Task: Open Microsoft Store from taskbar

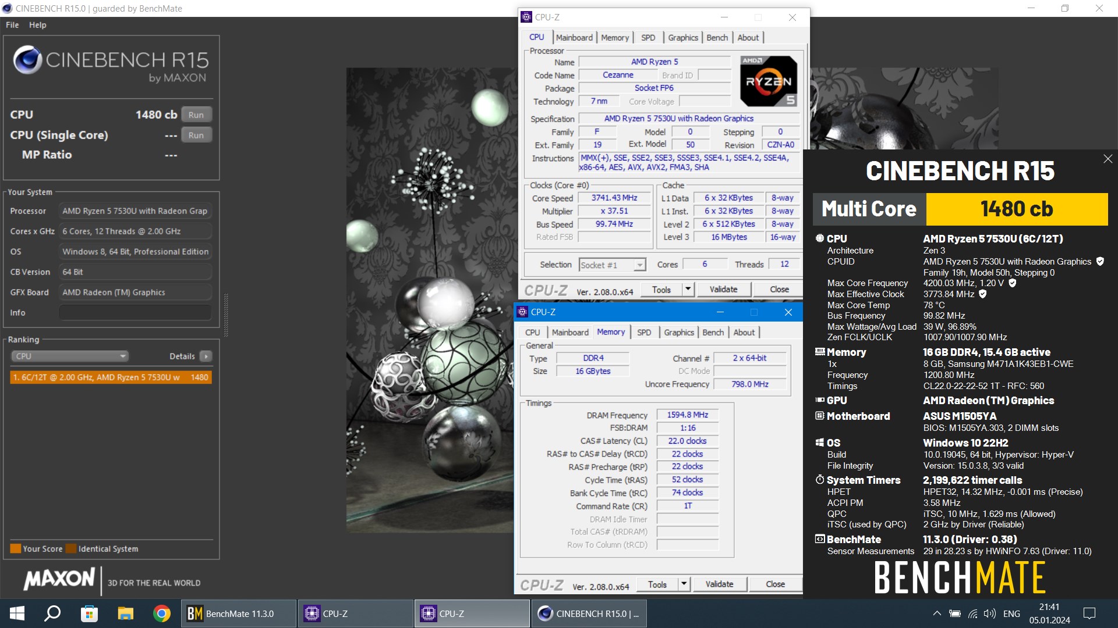Action: coord(89,613)
